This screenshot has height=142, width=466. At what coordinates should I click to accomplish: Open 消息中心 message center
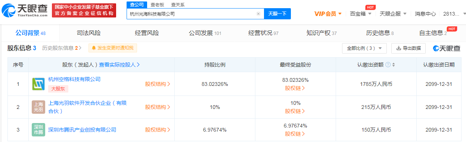pyautogui.click(x=425, y=14)
